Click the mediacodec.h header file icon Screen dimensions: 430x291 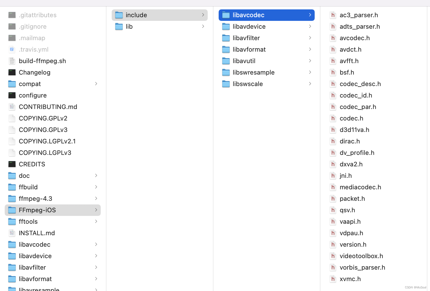click(333, 187)
